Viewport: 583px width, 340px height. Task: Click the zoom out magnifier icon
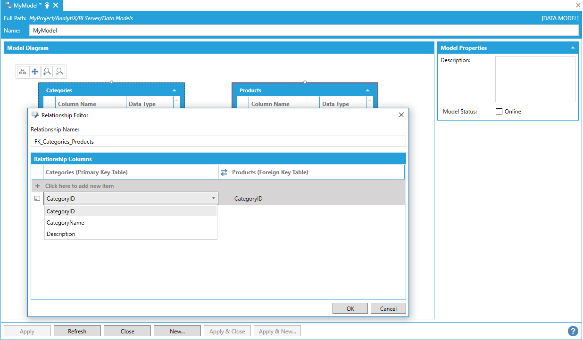[x=59, y=72]
